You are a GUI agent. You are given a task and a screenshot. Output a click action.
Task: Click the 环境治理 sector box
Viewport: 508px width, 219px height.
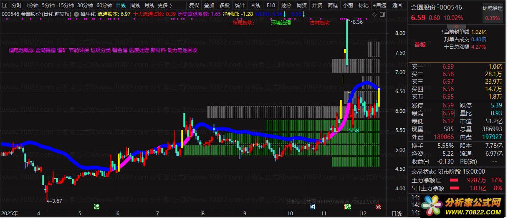point(493,13)
